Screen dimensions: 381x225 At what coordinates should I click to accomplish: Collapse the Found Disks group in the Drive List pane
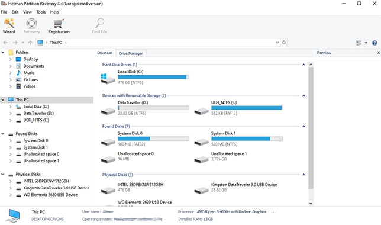point(303,127)
